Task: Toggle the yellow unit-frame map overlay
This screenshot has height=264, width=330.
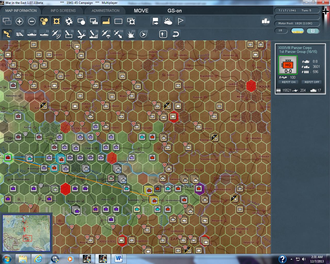Action: [x=56, y=21]
